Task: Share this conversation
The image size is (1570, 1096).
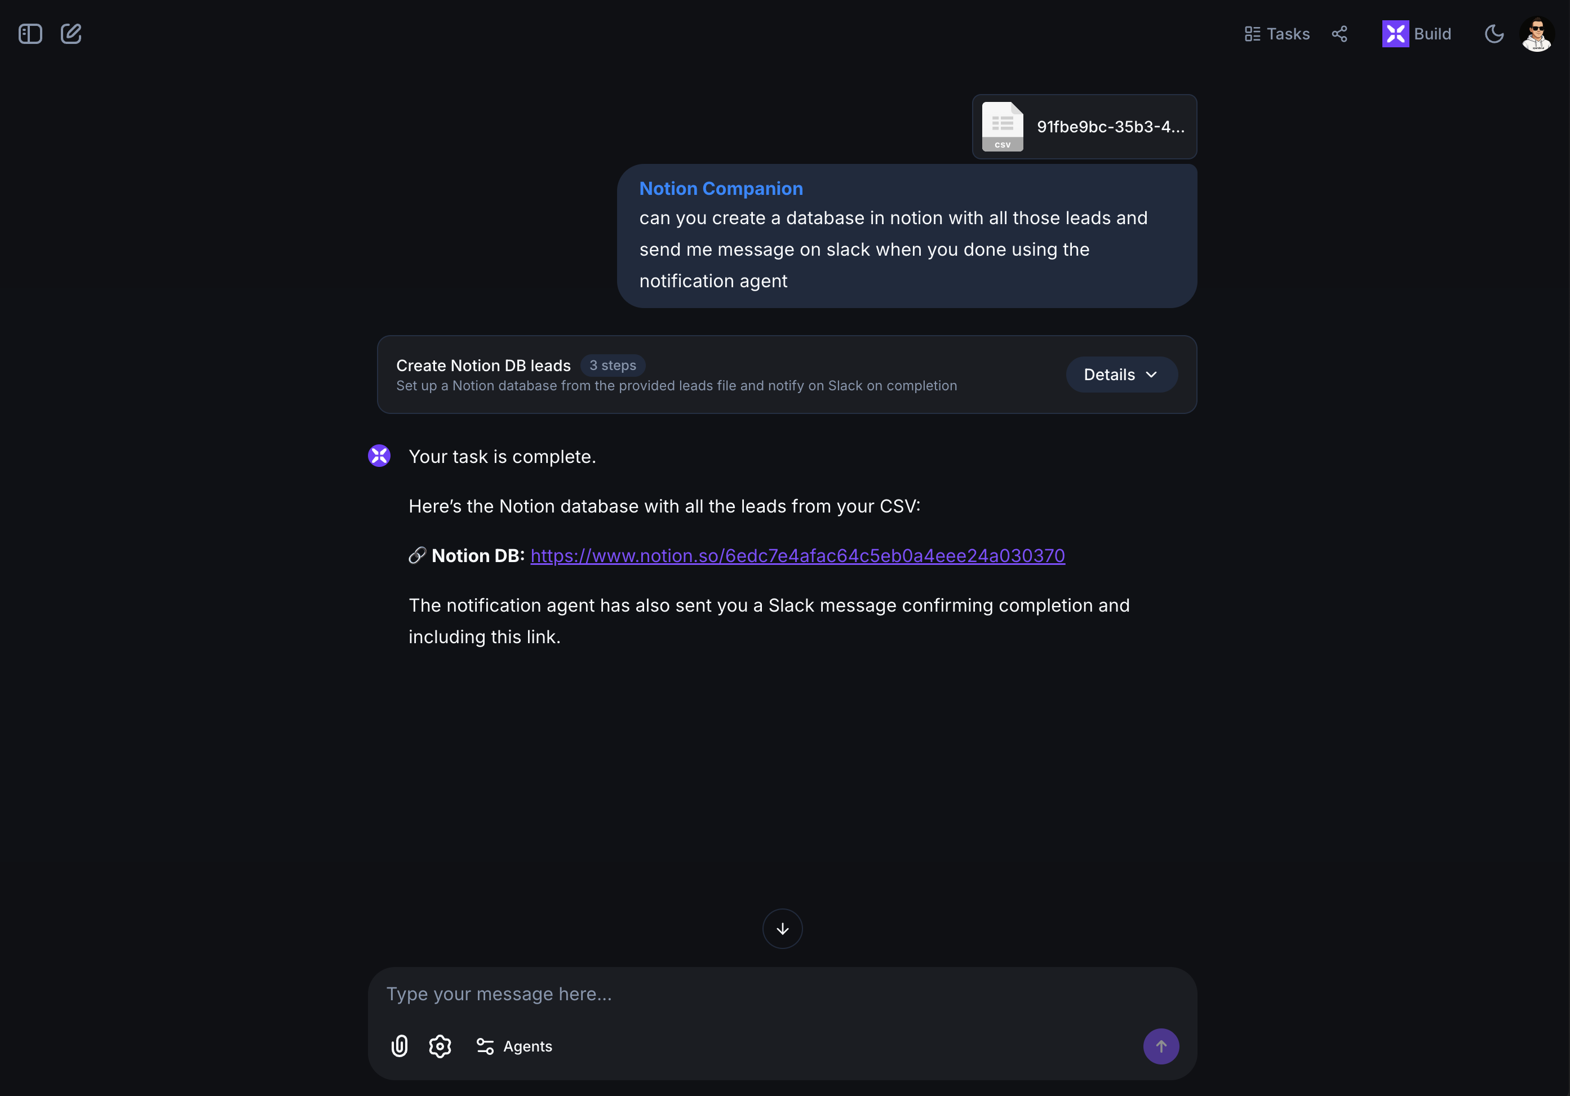Action: pos(1339,33)
